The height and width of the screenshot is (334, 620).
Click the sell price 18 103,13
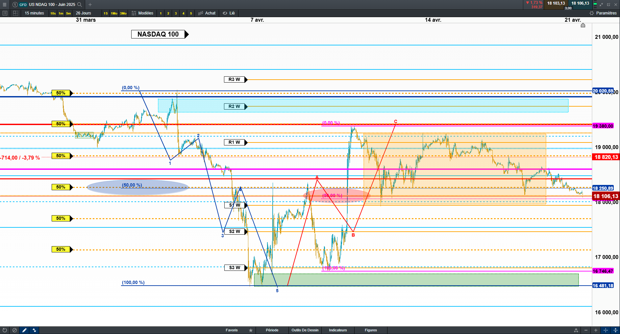pos(556,3)
